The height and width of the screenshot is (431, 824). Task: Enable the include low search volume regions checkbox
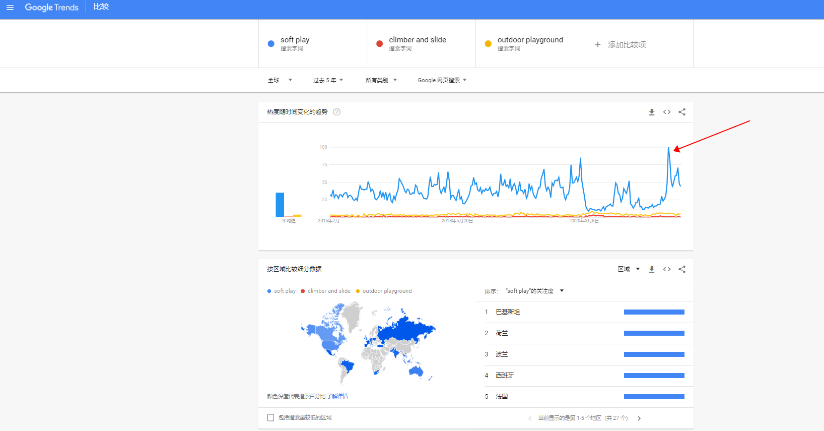271,418
